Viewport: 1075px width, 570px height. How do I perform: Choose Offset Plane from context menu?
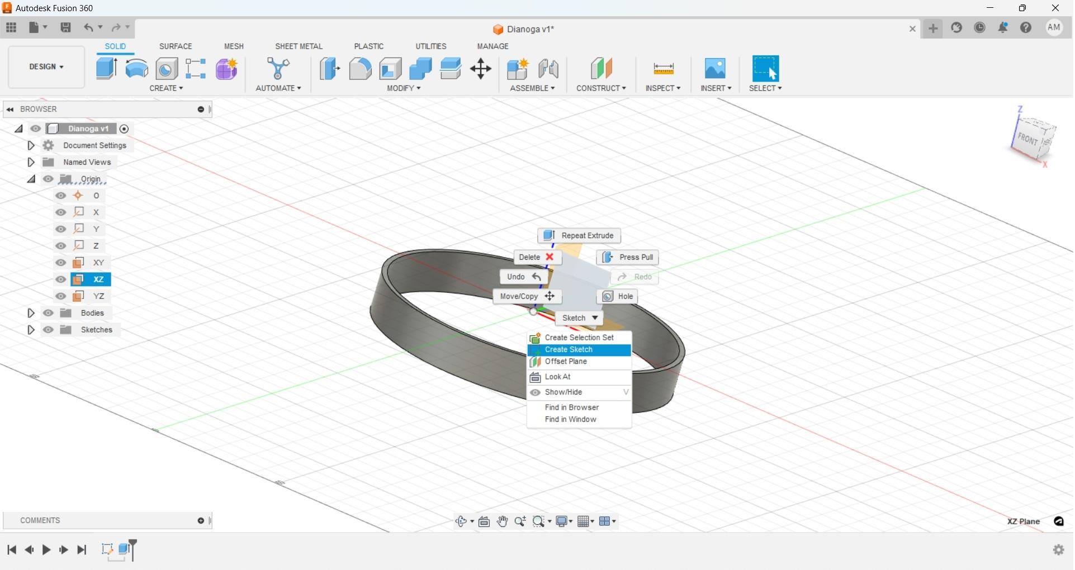coord(579,362)
